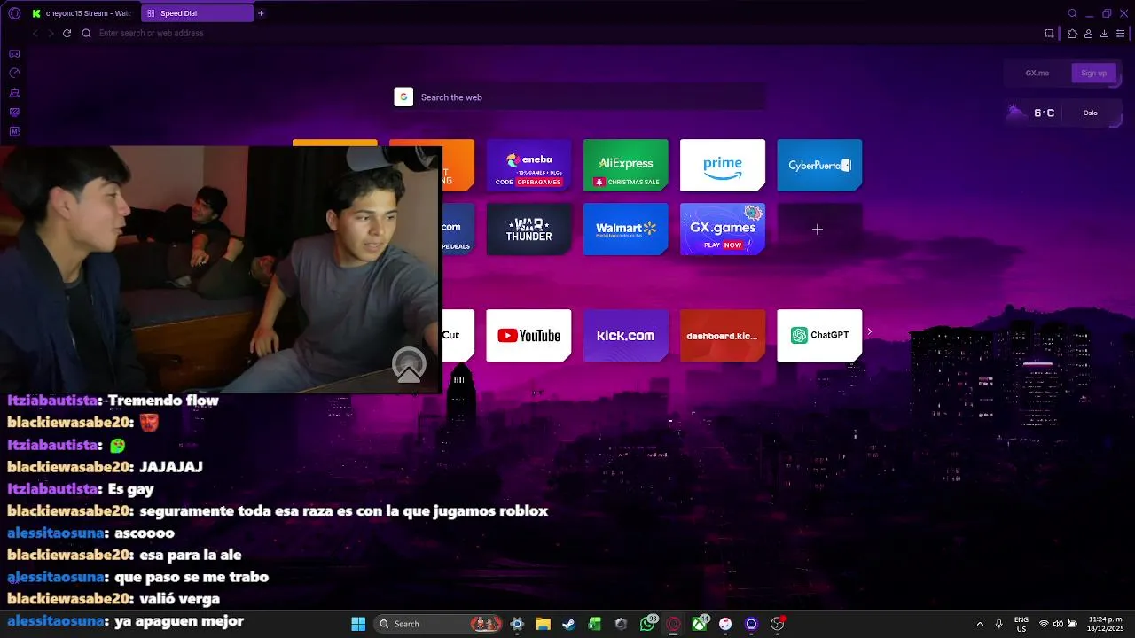The width and height of the screenshot is (1135, 638).
Task: Take a snapshot with the snapshot icon
Action: (x=1049, y=34)
